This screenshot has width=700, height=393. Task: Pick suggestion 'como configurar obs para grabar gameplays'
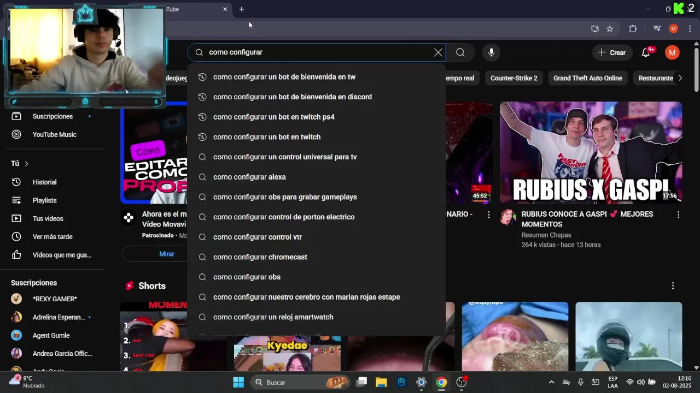[316, 197]
